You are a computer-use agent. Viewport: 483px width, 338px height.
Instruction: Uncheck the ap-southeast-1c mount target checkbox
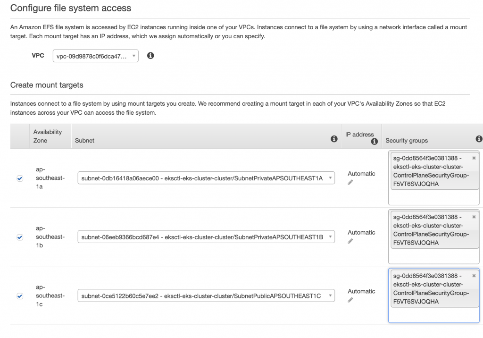(20, 296)
